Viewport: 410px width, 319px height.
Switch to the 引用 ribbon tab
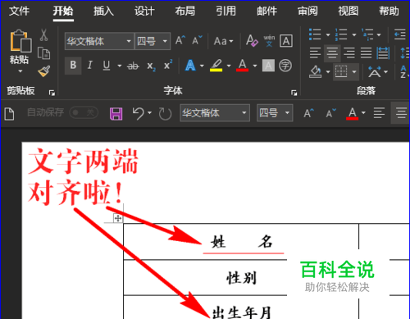225,11
